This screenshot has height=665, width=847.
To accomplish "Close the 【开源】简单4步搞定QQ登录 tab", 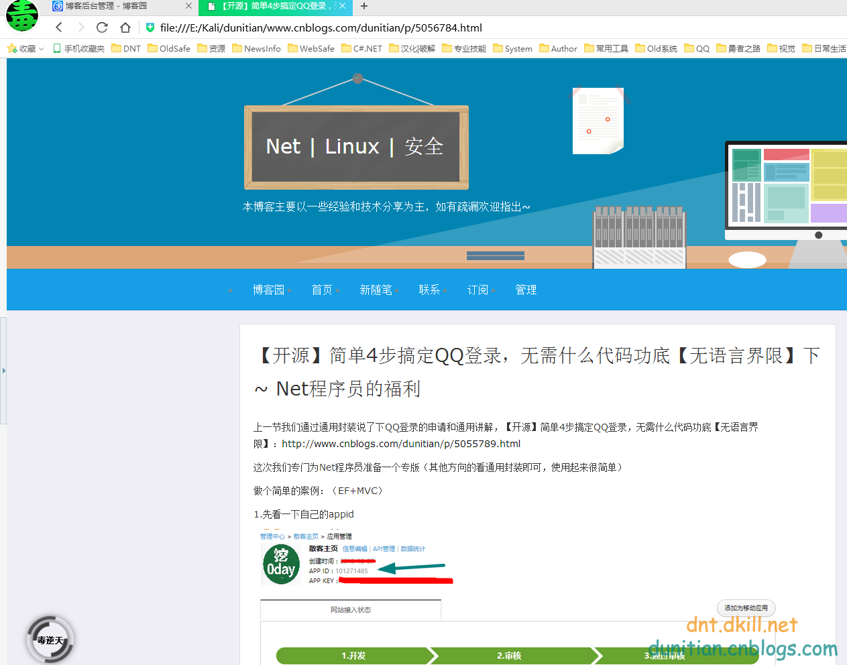I will 343,6.
